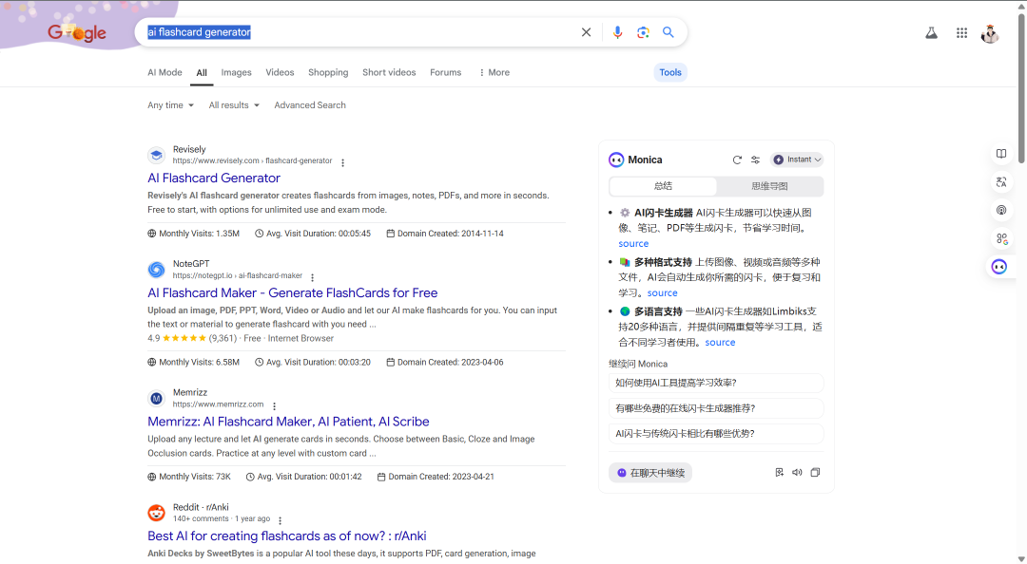Open the podcast-style icon in right sidebar
The width and height of the screenshot is (1027, 564).
pos(1001,210)
